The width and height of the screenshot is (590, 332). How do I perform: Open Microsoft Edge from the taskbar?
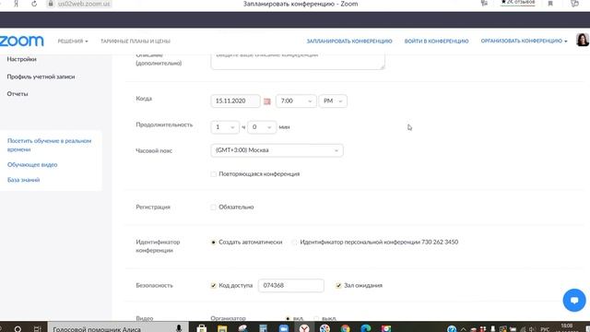tap(365, 328)
